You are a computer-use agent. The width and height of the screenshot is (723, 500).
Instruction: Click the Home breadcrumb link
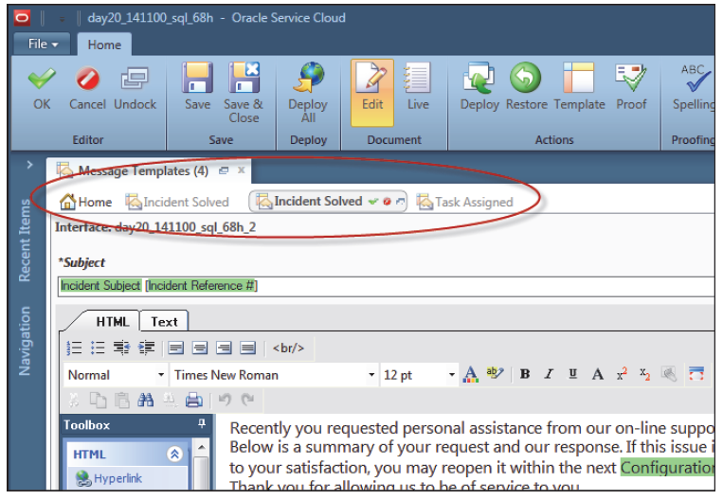click(86, 202)
